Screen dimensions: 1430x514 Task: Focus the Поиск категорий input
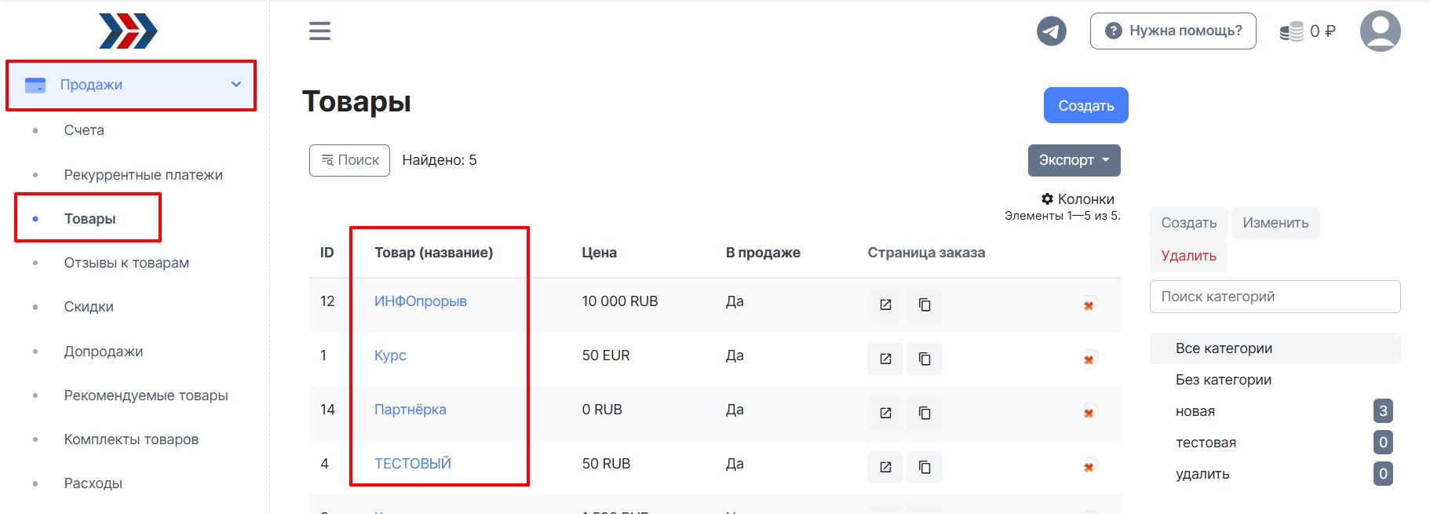pos(1275,297)
